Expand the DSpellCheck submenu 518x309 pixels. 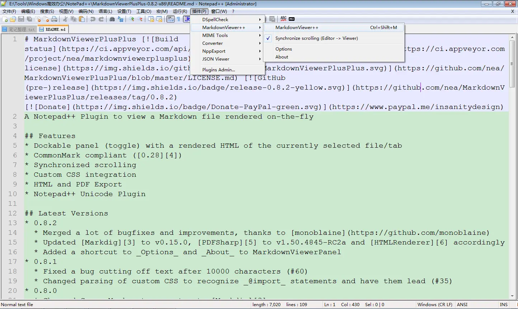tap(227, 20)
